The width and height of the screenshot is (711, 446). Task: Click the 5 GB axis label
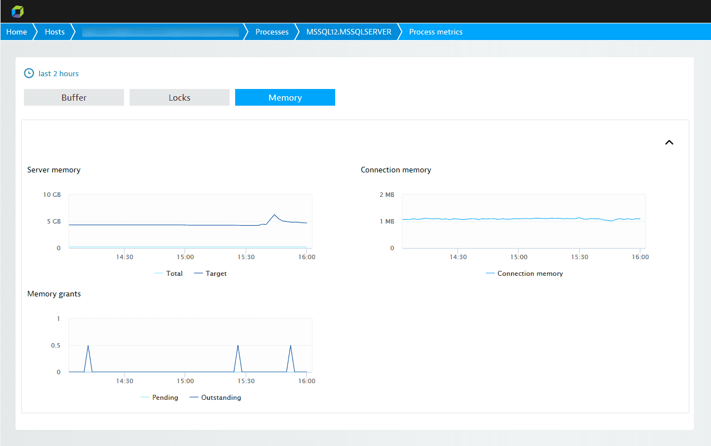tap(53, 221)
